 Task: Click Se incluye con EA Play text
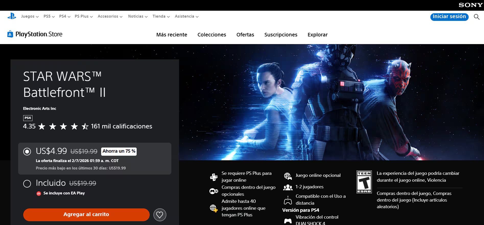tap(64, 193)
